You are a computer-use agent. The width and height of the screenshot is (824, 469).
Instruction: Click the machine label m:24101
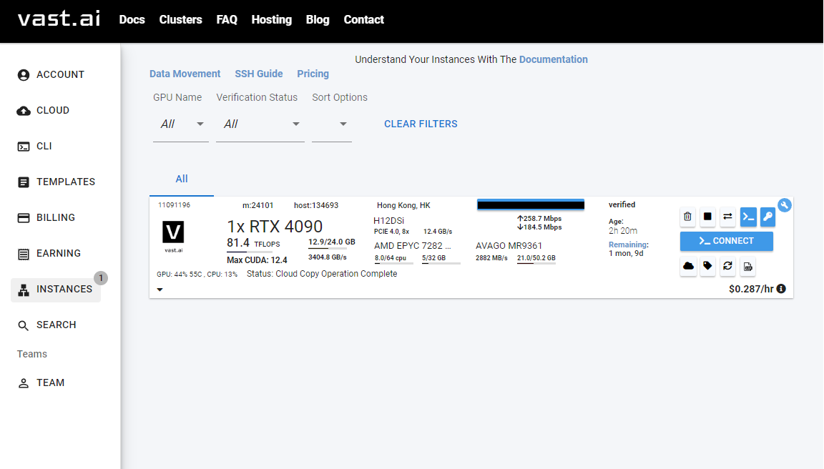257,205
